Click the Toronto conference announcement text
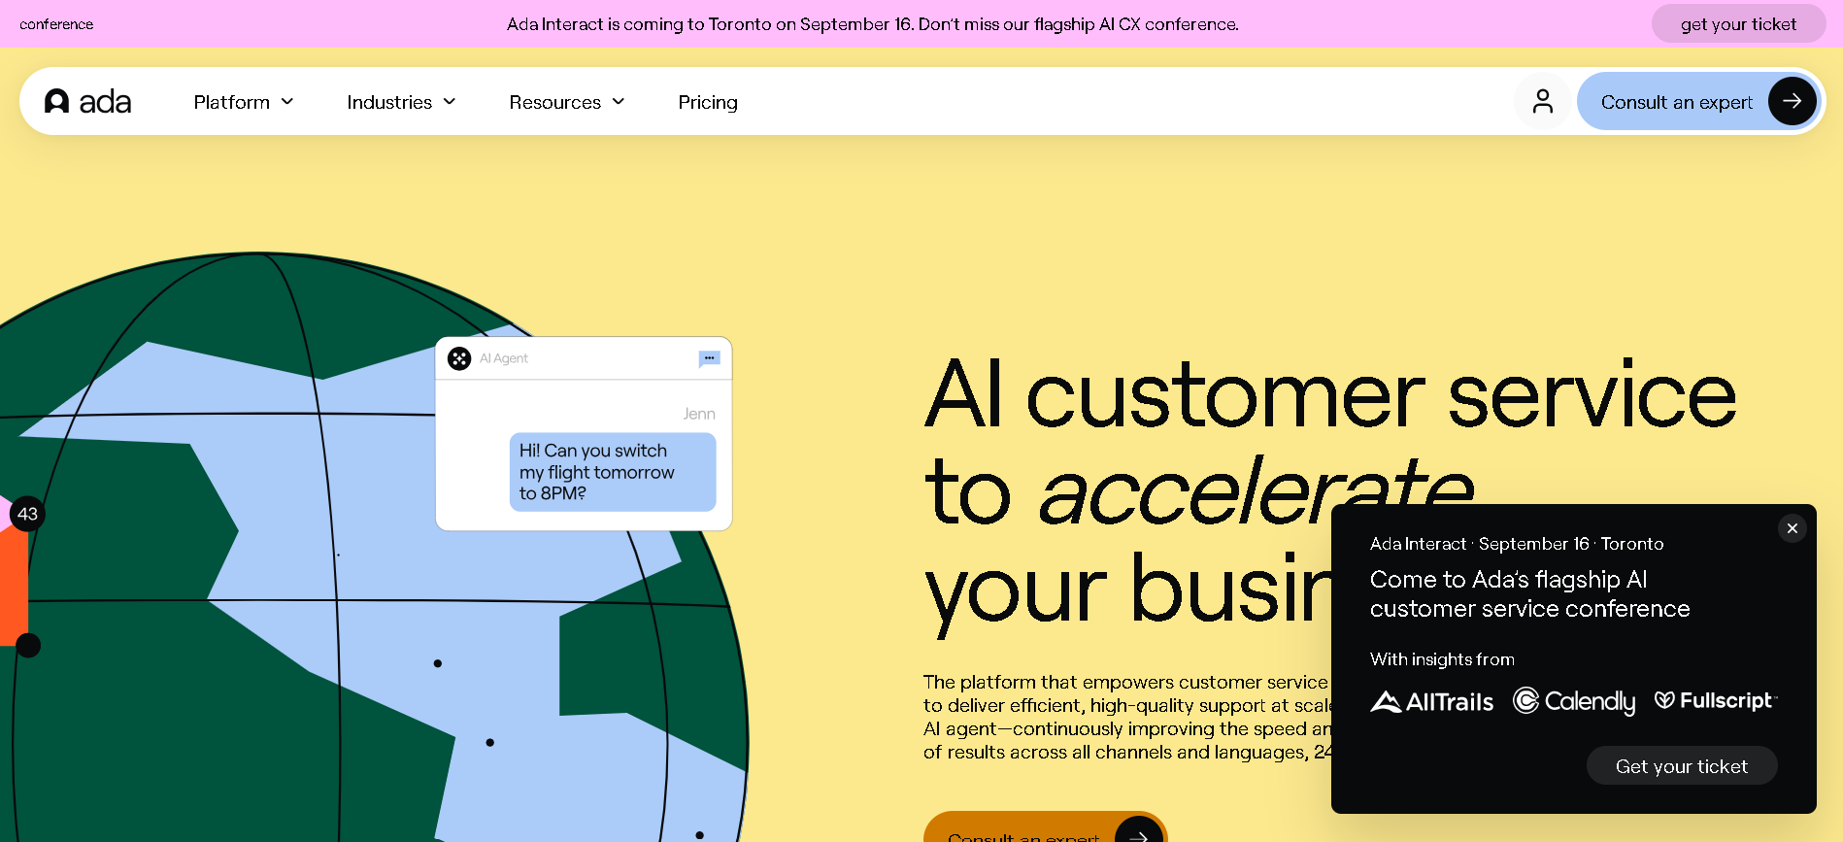This screenshot has height=842, width=1843. click(873, 24)
